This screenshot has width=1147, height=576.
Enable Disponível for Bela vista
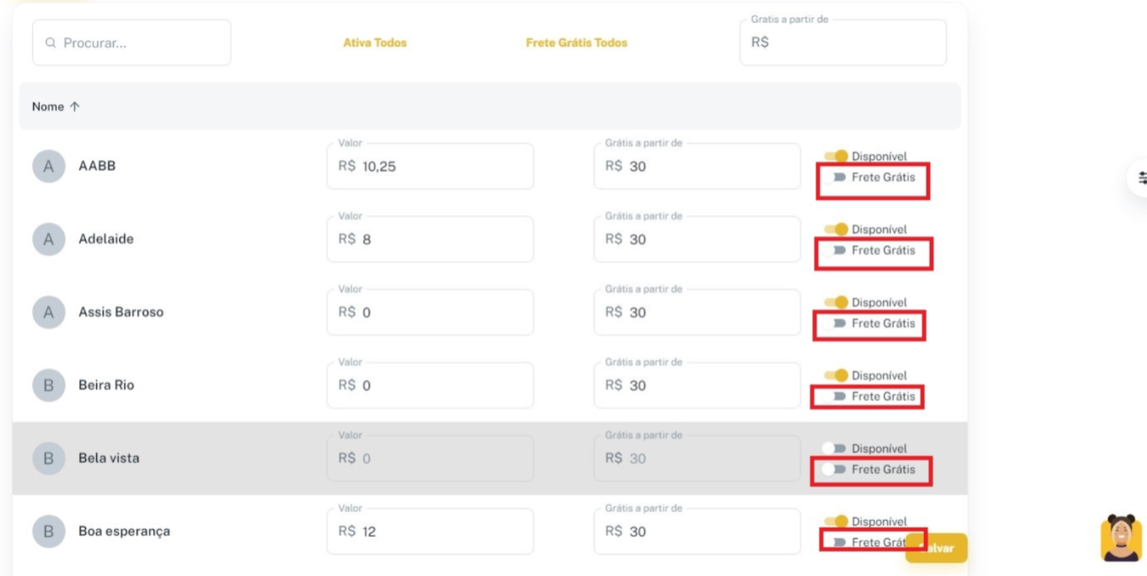click(833, 449)
